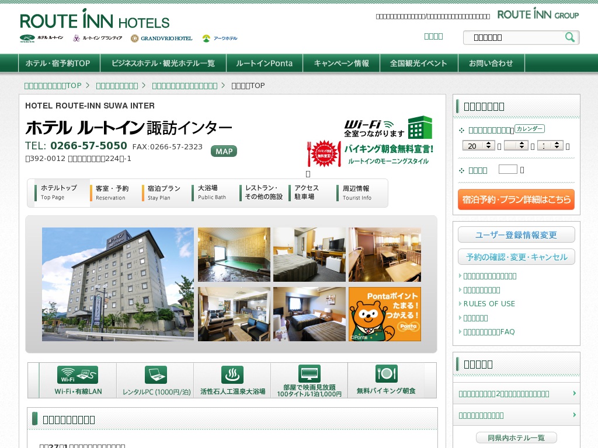Click the artificial hot spring bath icon
This screenshot has width=598, height=448.
(232, 380)
